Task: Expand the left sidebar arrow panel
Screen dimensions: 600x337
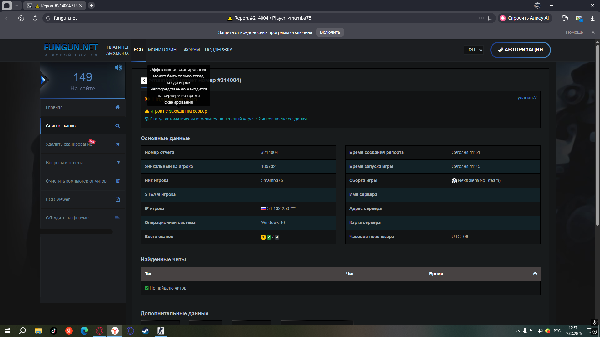Action: (44, 80)
